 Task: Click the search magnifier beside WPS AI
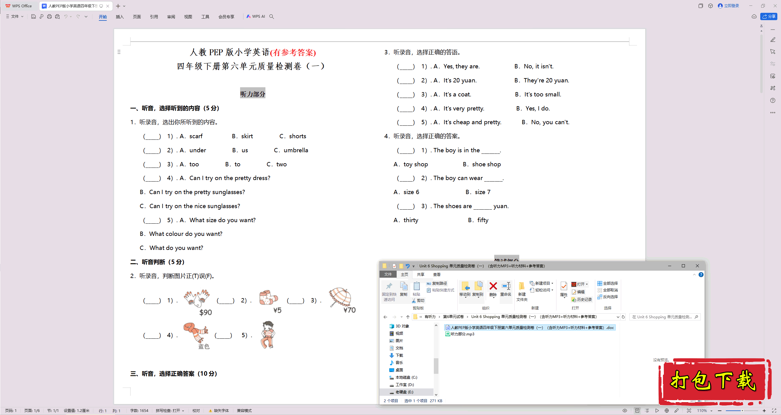(272, 16)
